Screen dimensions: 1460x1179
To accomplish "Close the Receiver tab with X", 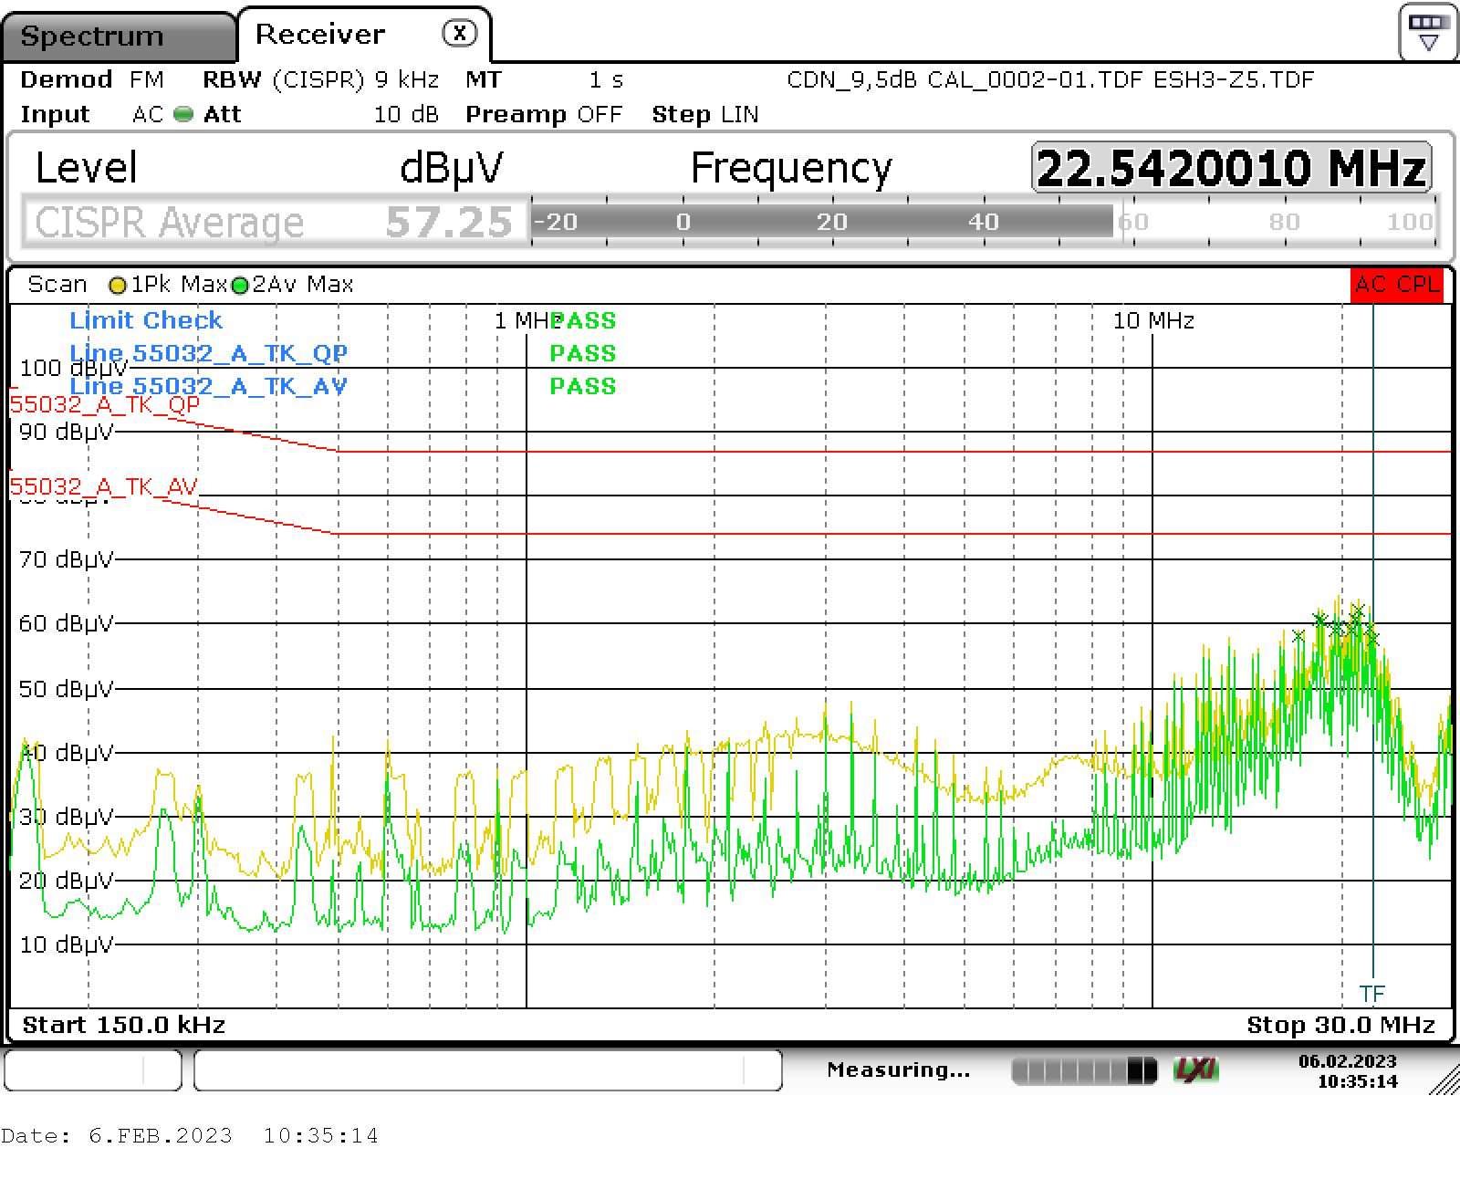I will point(460,34).
